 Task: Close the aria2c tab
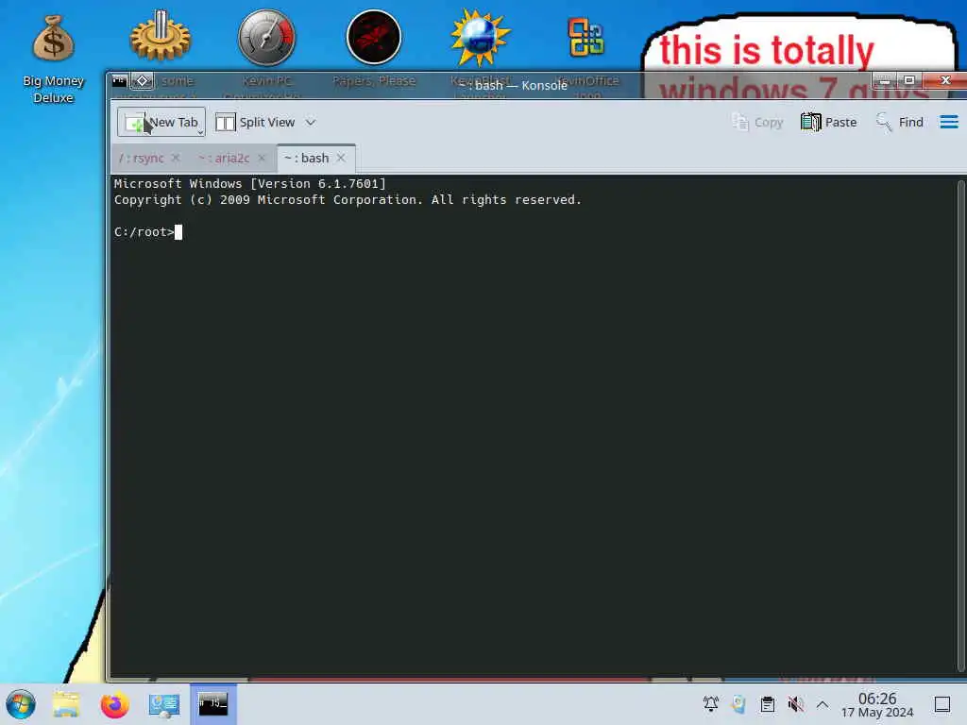[262, 158]
